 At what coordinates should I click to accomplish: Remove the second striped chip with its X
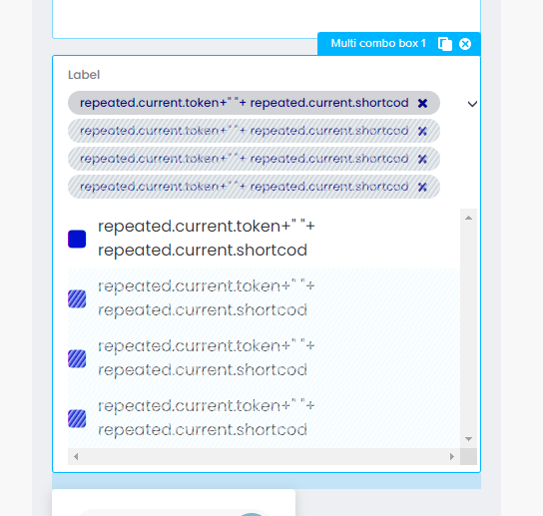click(422, 132)
